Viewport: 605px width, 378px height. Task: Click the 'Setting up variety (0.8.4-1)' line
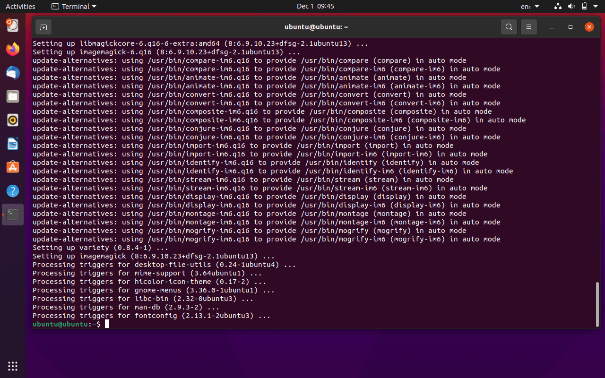tap(101, 248)
